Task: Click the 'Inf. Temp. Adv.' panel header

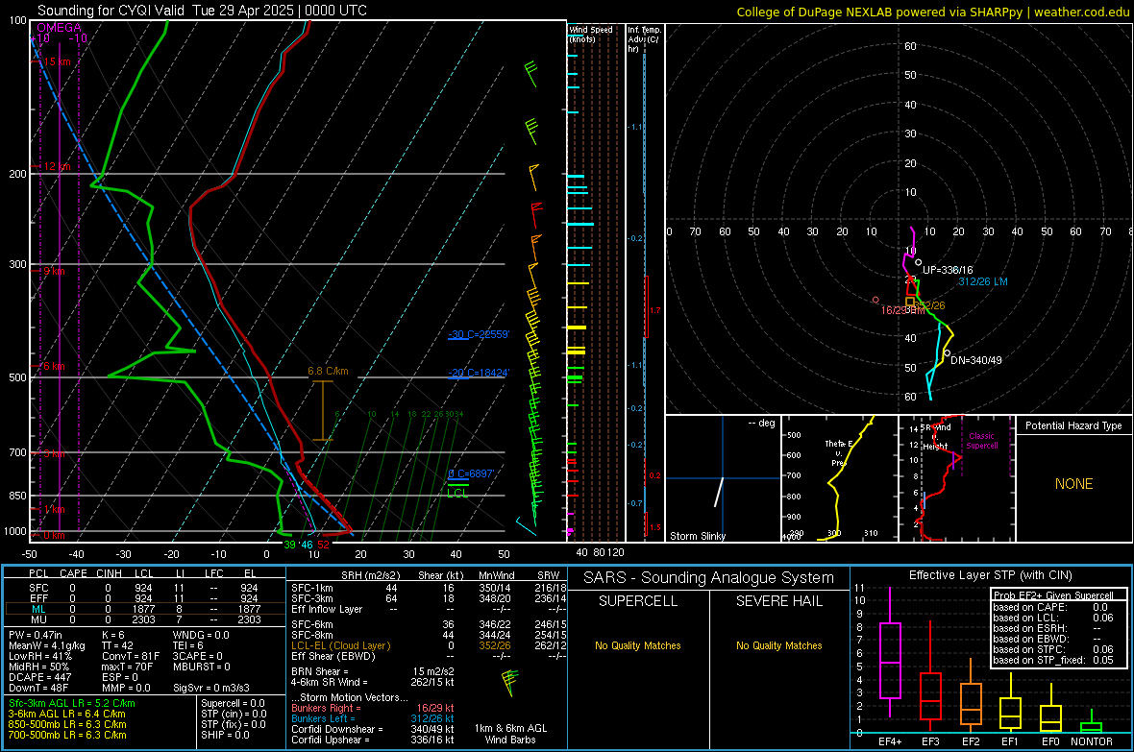Action: 644,39
